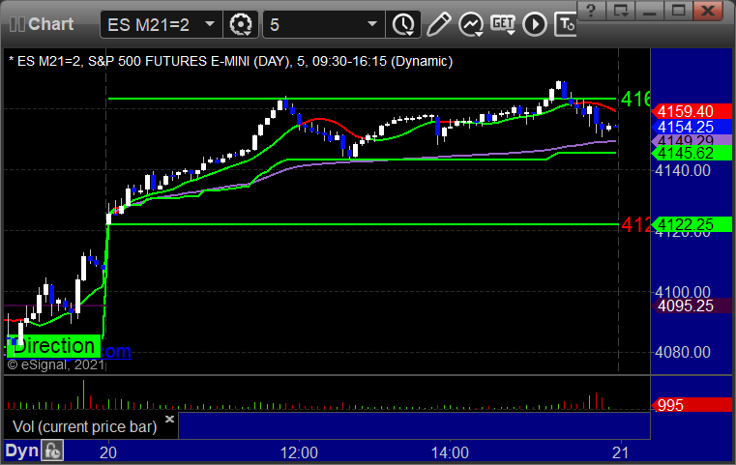Minimize the chart window
The width and height of the screenshot is (736, 465).
click(650, 10)
